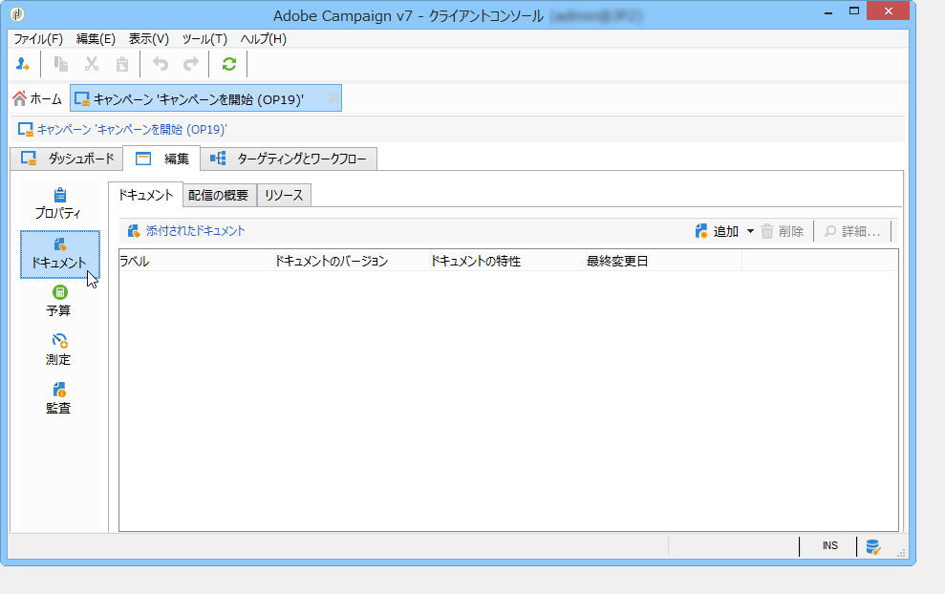
Task: Select ドキュメント in the left sidebar
Action: click(x=59, y=254)
